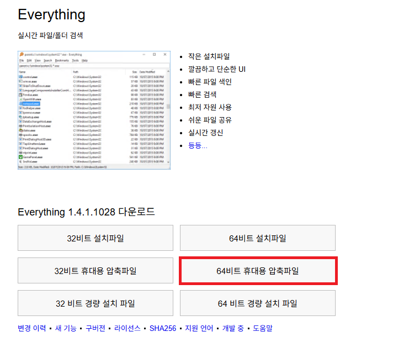
Task: Open the 지원 언어 link
Action: click(x=199, y=328)
